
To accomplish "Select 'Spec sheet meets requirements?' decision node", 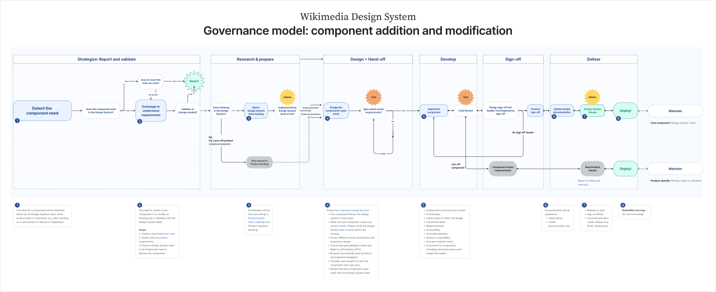I will (x=373, y=111).
